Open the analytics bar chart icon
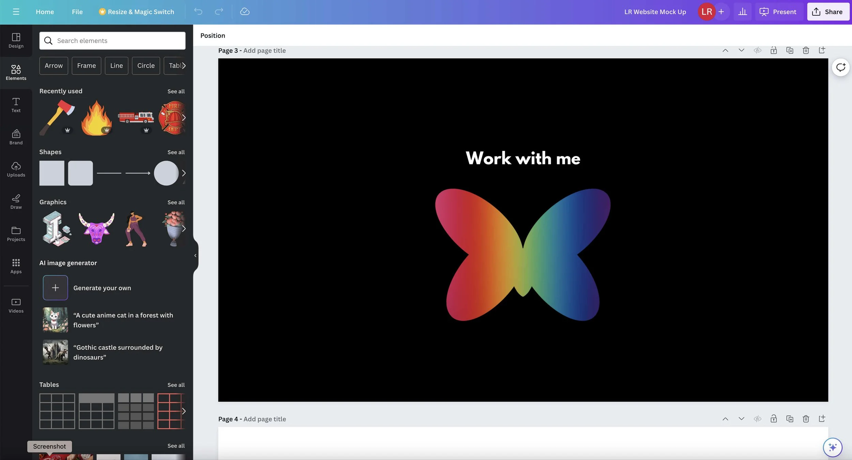Screen dimensions: 852x460 [x=742, y=12]
